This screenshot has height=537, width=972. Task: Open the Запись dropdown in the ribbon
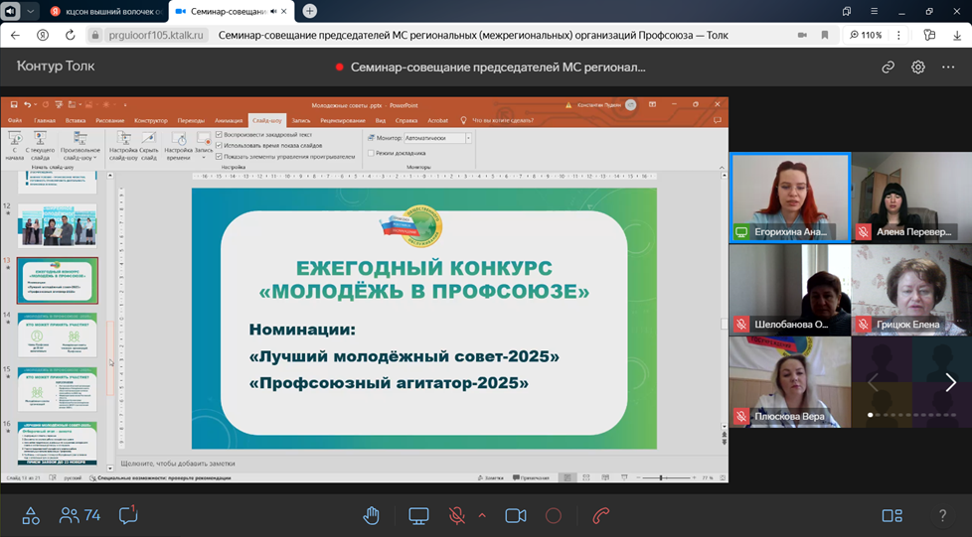204,146
